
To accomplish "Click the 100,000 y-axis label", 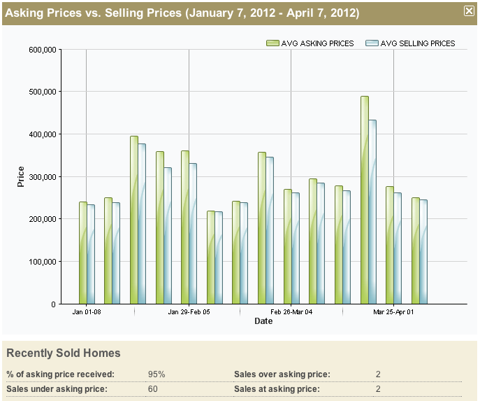I will [43, 262].
